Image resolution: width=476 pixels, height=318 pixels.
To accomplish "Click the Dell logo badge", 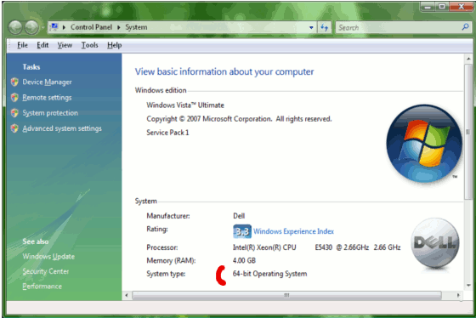I will (435, 243).
